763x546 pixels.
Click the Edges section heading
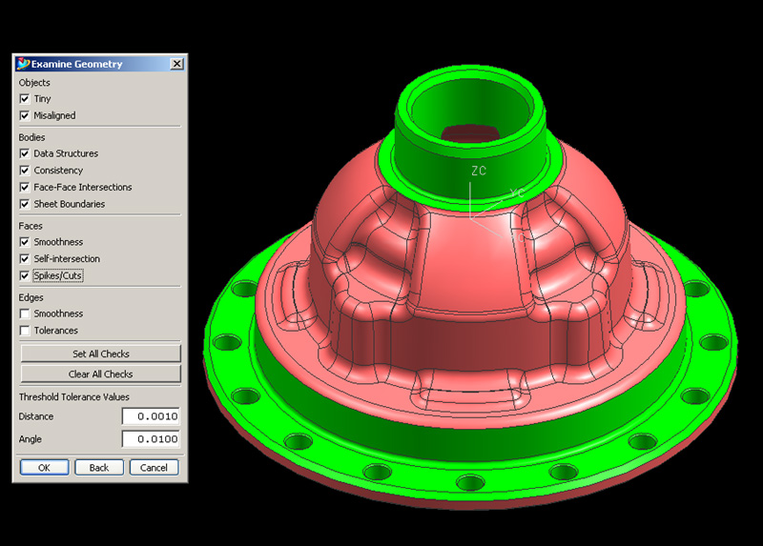click(31, 297)
